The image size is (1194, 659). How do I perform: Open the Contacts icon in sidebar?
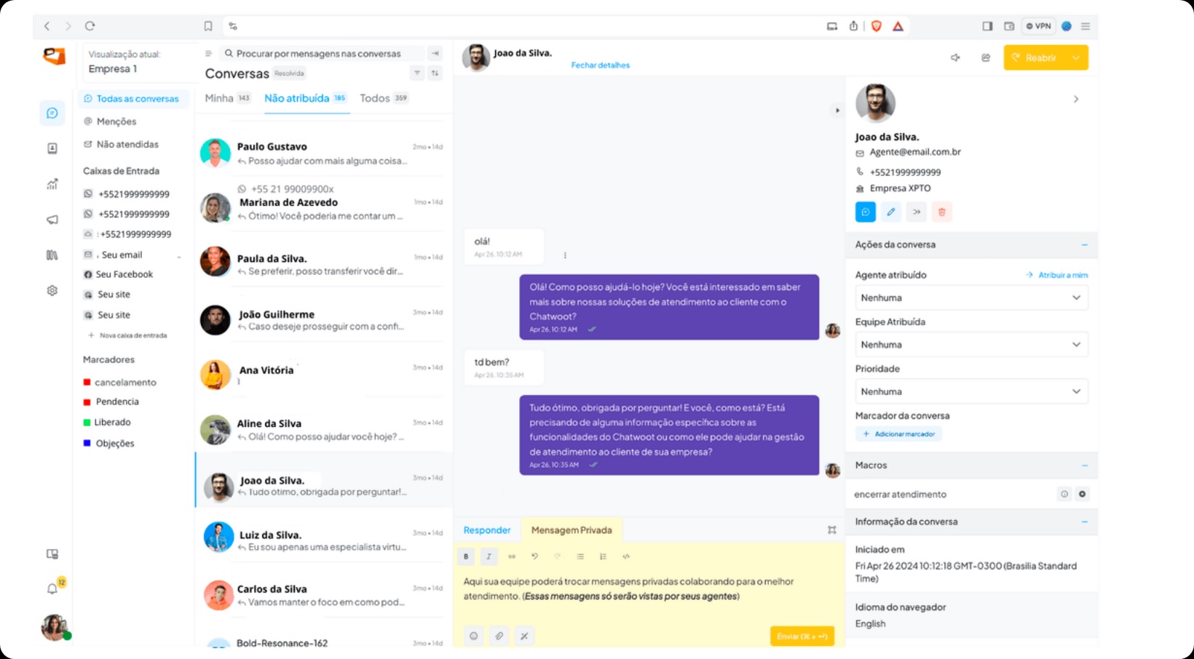coord(52,148)
